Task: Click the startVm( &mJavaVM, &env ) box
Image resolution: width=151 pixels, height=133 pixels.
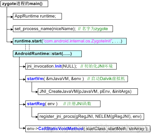Action: tap(76, 79)
